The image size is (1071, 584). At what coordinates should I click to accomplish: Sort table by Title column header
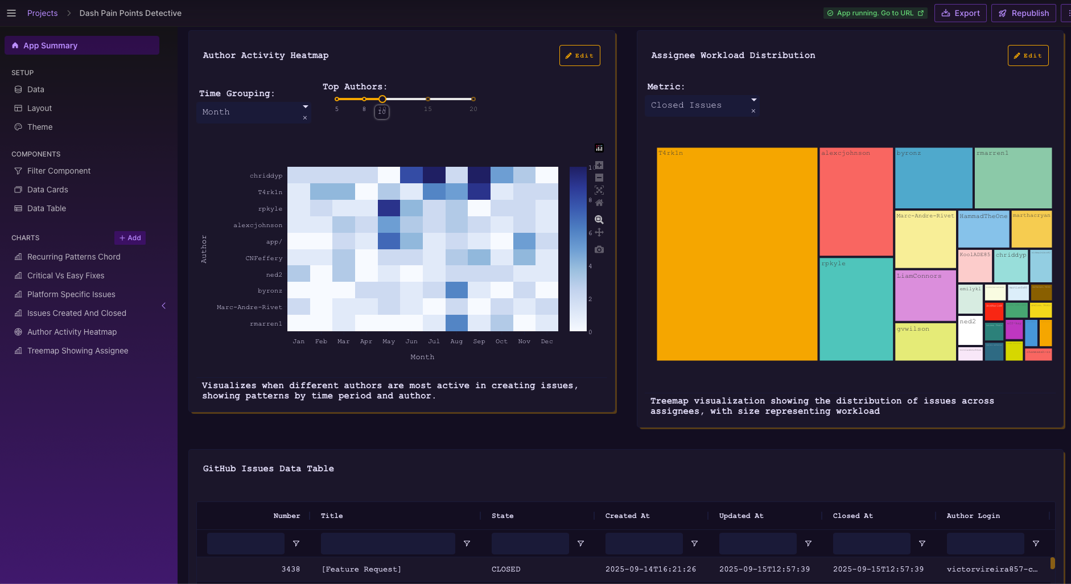pos(332,516)
